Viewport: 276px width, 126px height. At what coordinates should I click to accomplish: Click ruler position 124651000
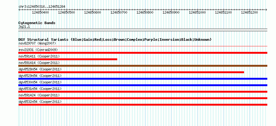pyautogui.click(x=197, y=12)
